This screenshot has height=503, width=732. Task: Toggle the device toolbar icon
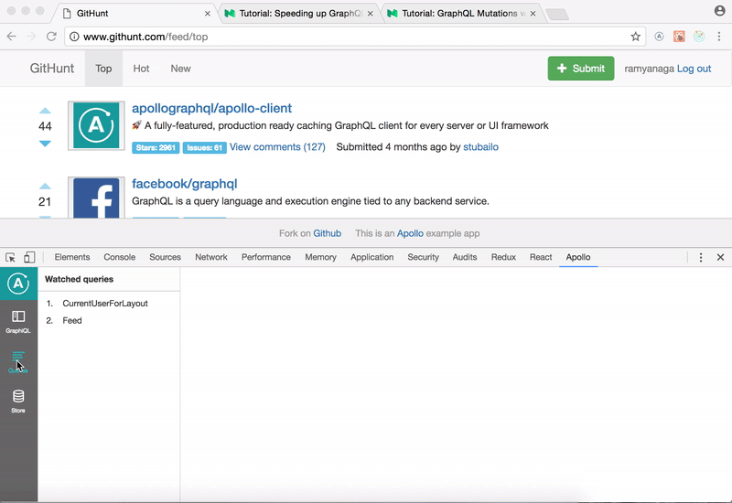[x=29, y=257]
